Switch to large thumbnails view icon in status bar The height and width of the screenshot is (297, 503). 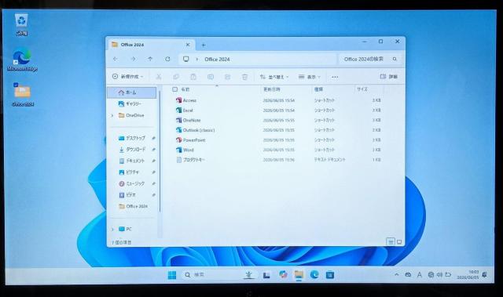click(x=399, y=241)
